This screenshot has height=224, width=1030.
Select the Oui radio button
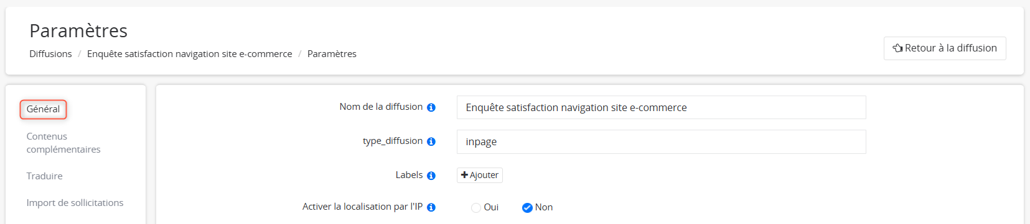(x=476, y=208)
